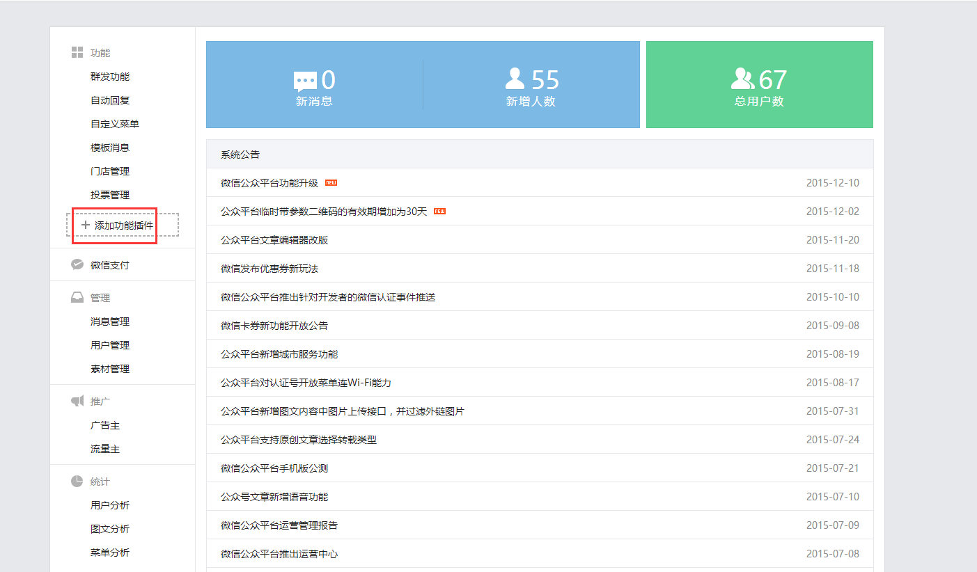
Task: Open announcement 微信公众平台手机版公测
Action: 274,468
